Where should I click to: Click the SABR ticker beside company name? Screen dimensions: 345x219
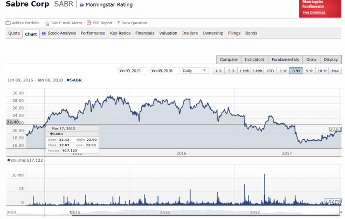pyautogui.click(x=64, y=4)
